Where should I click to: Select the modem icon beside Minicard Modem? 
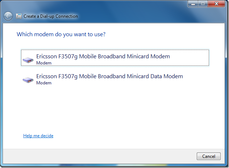pyautogui.click(x=28, y=60)
